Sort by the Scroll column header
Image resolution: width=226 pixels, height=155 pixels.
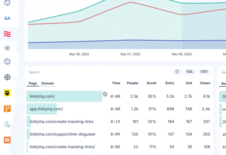point(151,83)
